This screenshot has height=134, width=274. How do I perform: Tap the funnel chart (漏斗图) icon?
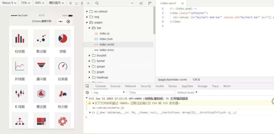(x=41, y=66)
